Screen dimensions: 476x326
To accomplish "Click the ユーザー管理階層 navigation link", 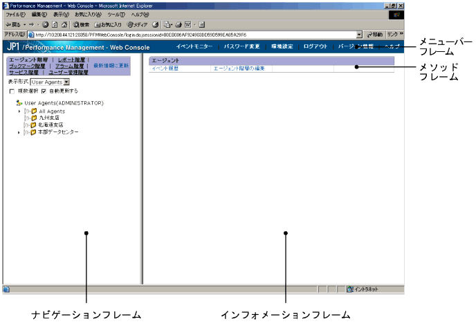I will pyautogui.click(x=68, y=72).
